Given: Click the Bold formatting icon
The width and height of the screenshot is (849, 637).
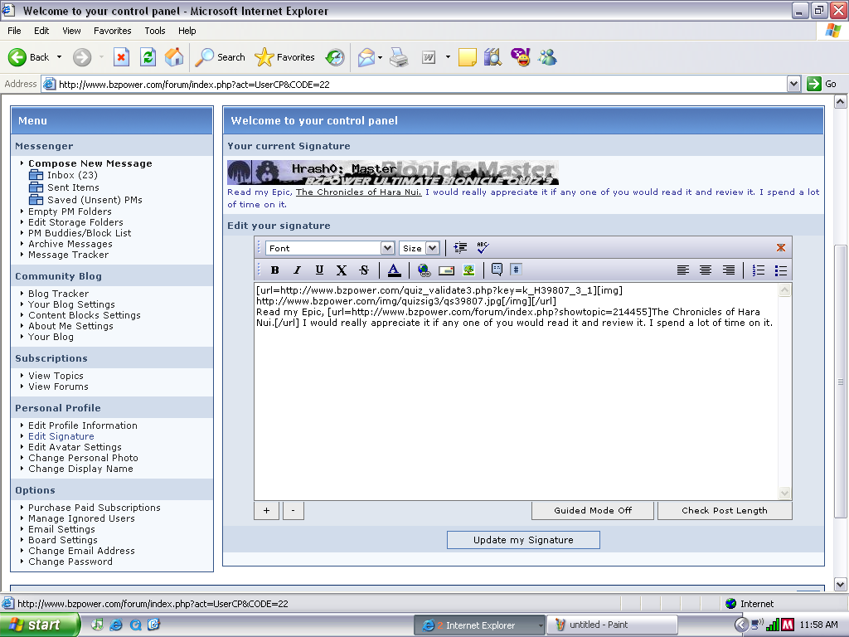Looking at the screenshot, I should click(x=275, y=270).
